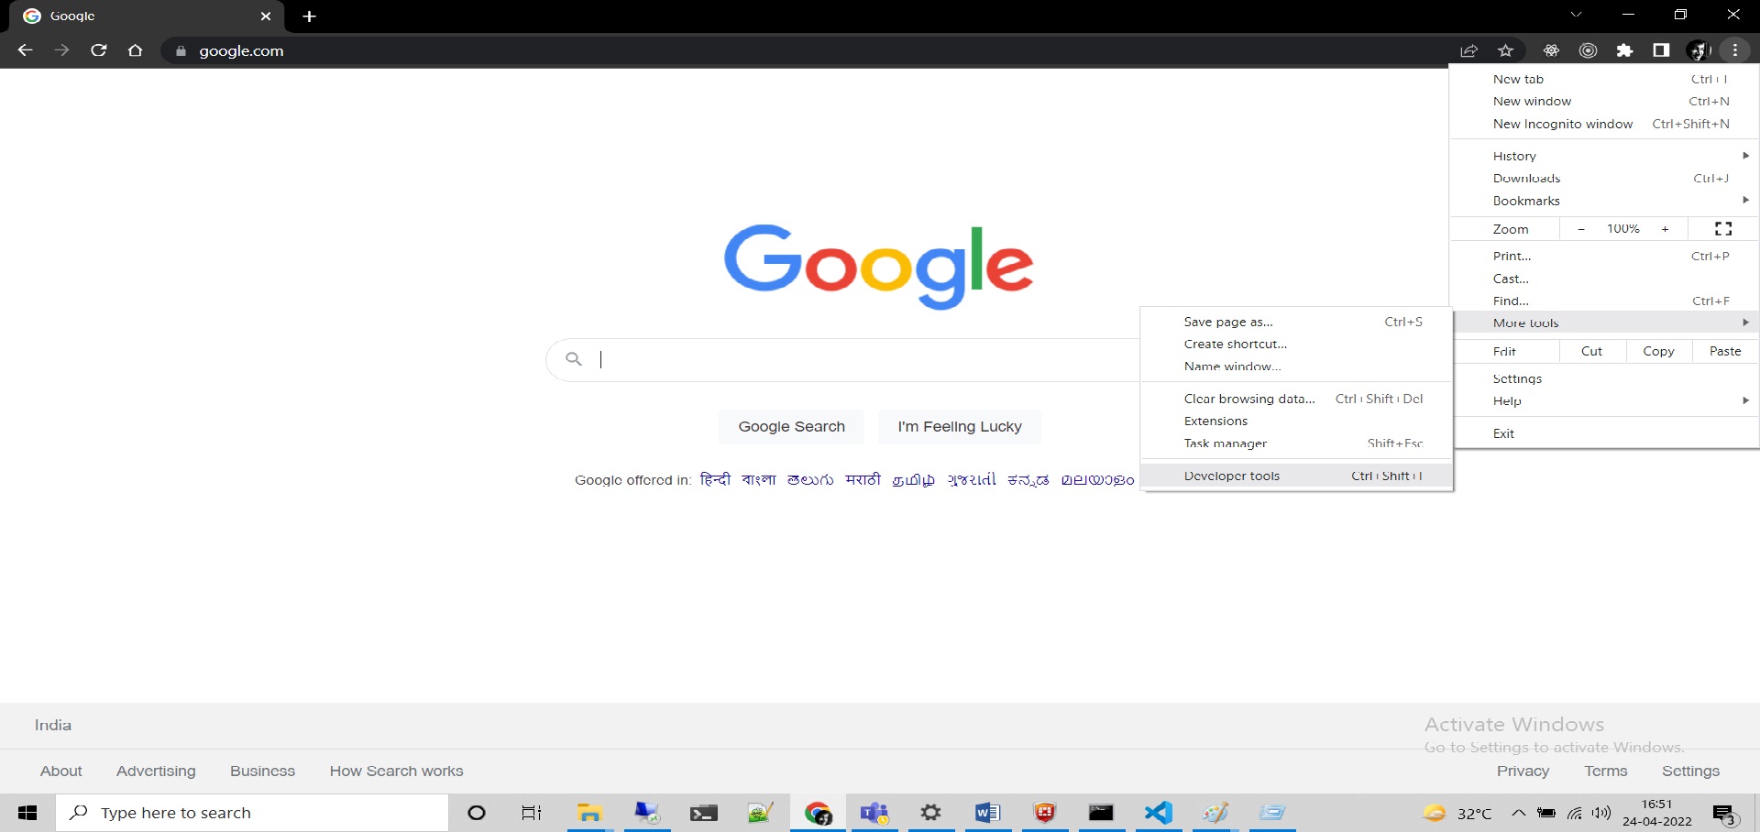Click Paste in the Edit row
This screenshot has height=832, width=1760.
coord(1725,351)
